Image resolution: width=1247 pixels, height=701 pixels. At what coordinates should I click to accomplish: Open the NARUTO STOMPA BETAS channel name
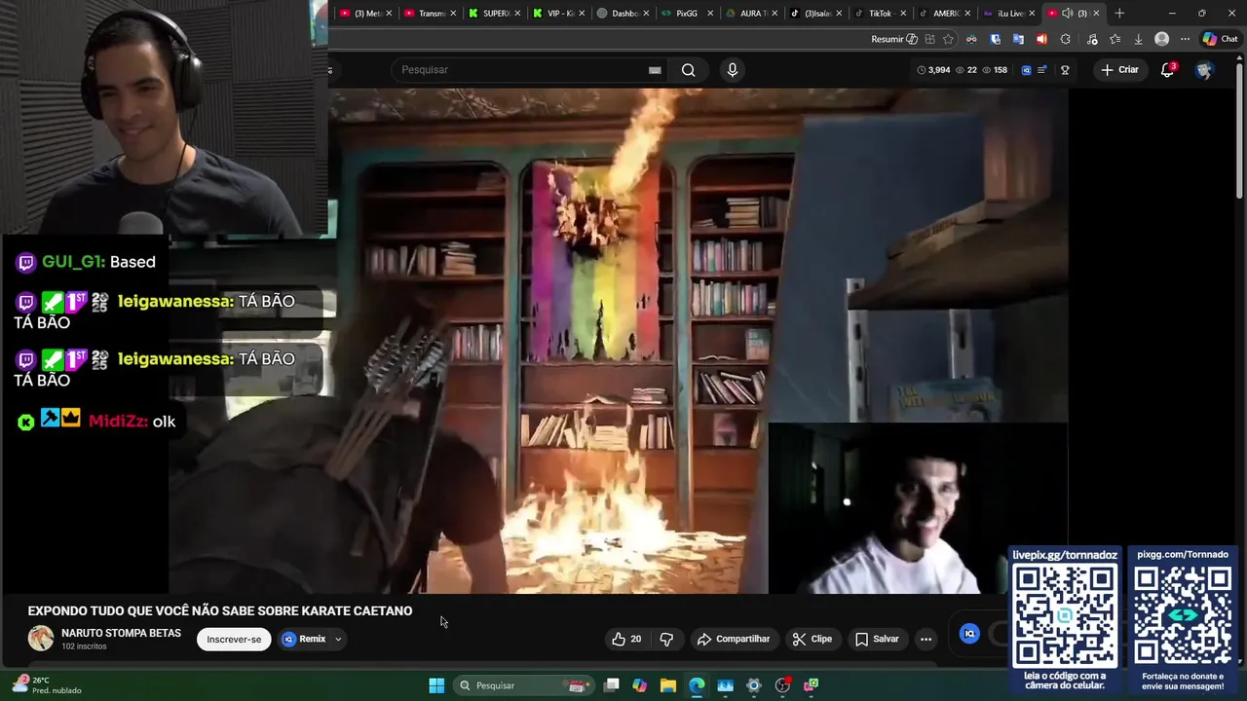coord(121,633)
